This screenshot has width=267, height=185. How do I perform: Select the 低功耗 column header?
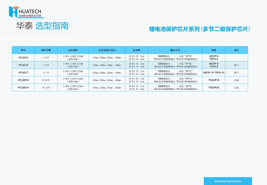136,50
